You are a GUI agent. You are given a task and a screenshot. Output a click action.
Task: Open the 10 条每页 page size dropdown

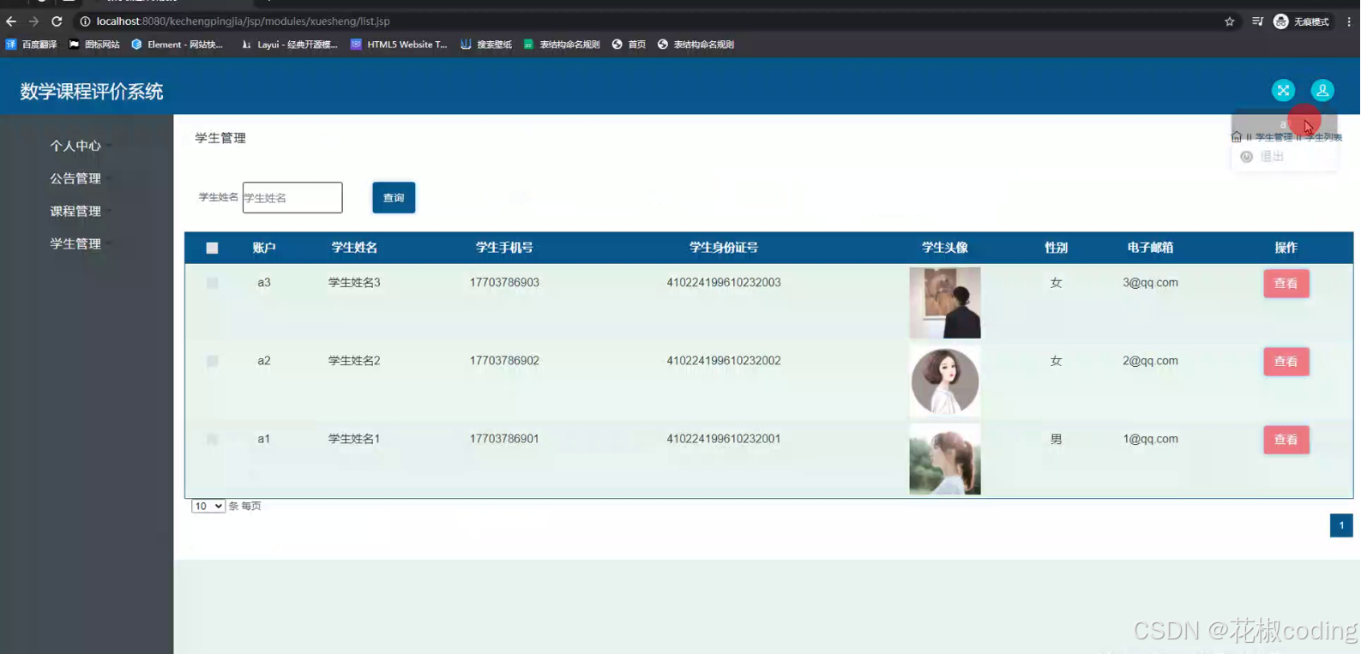(208, 506)
